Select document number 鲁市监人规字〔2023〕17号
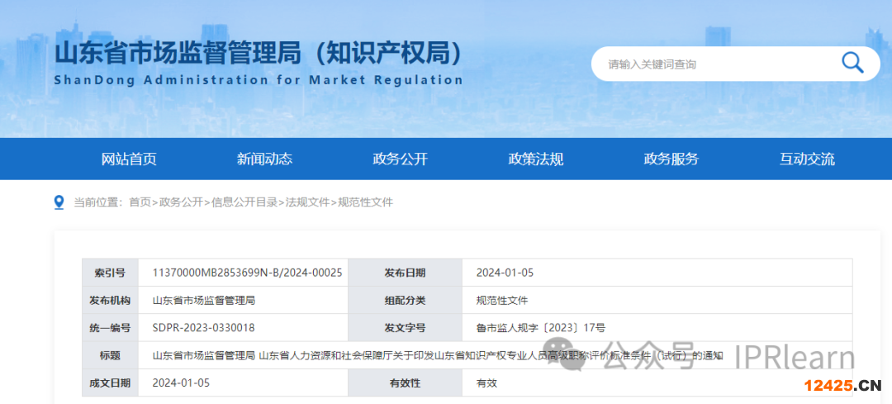 [541, 328]
